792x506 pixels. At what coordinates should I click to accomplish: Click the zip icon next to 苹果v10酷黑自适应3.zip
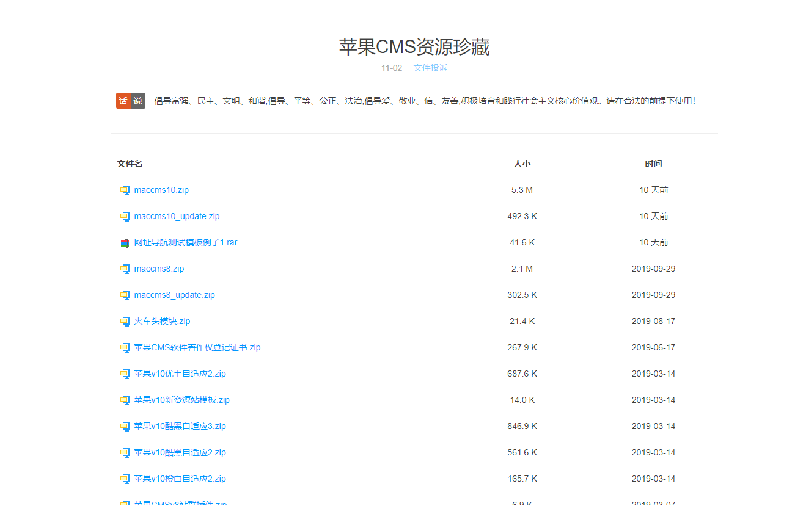pyautogui.click(x=125, y=426)
